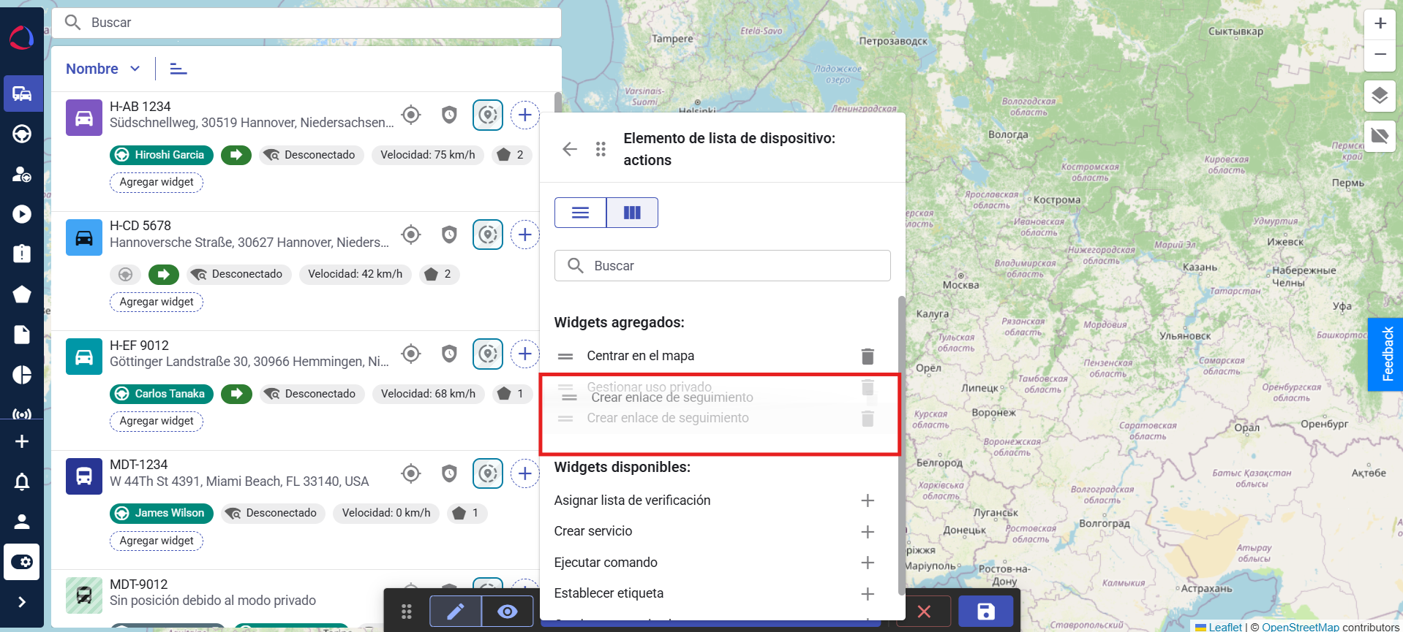The image size is (1403, 632).
Task: Switch to list layout view in the panel
Action: click(581, 213)
